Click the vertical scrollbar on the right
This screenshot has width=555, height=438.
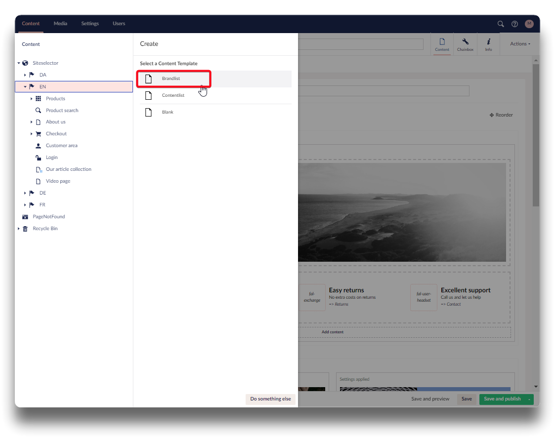tap(536, 133)
